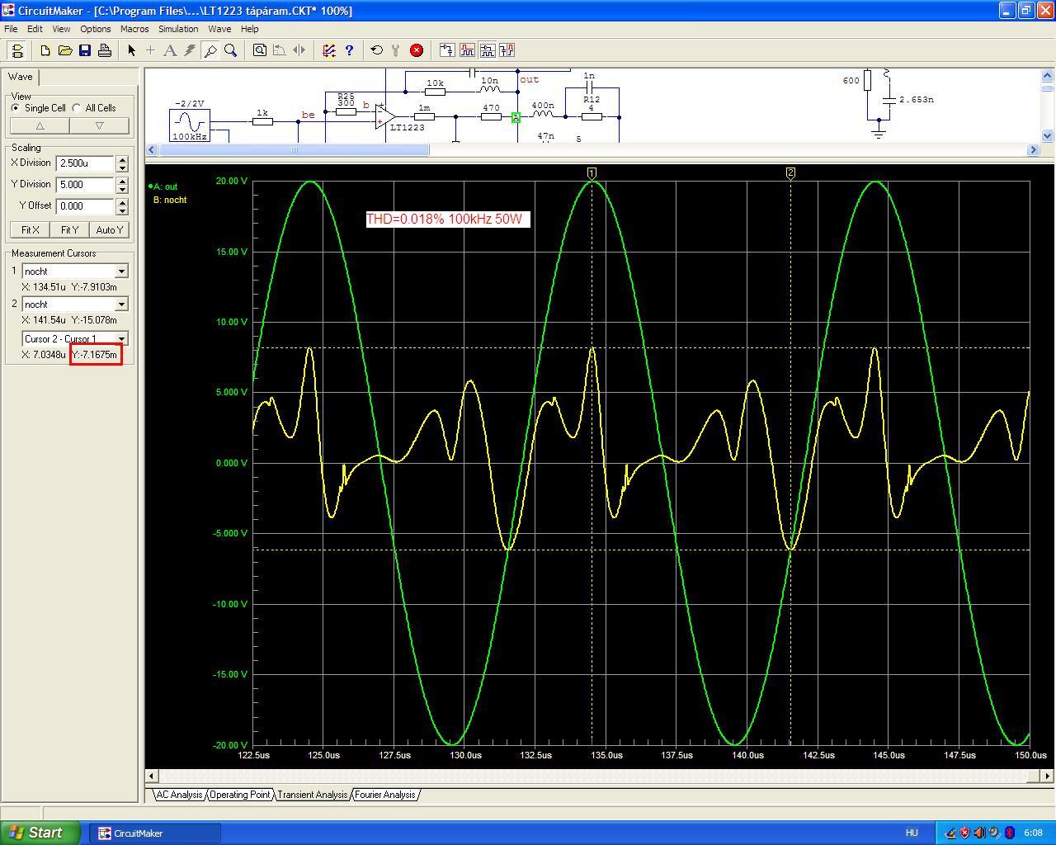
Task: Select the All Cells radio button
Action: pos(77,108)
